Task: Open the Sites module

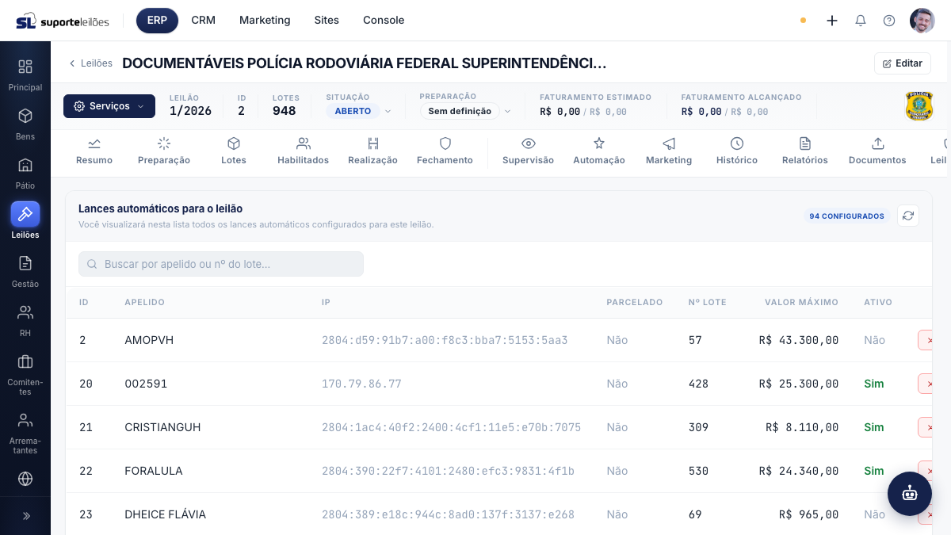Action: coord(327,21)
